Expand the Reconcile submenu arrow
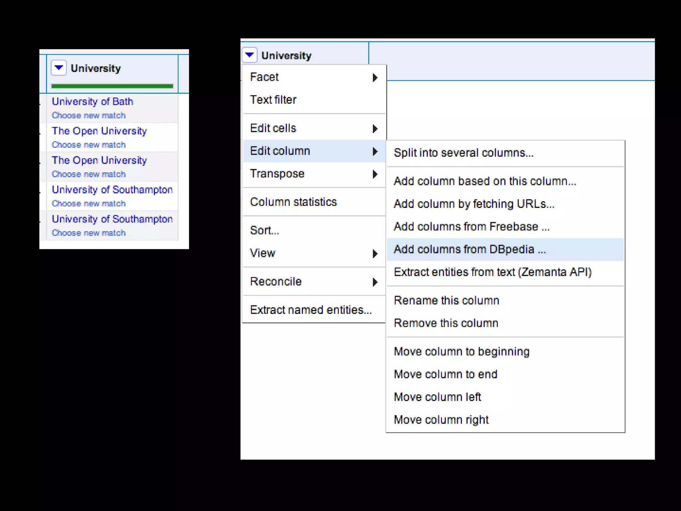The height and width of the screenshot is (511, 681). tap(375, 282)
